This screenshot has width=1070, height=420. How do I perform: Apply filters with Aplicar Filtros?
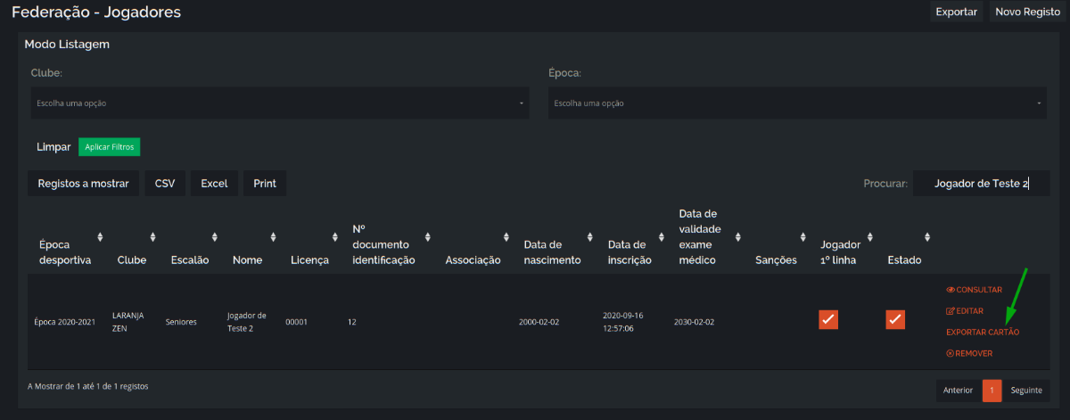(109, 146)
